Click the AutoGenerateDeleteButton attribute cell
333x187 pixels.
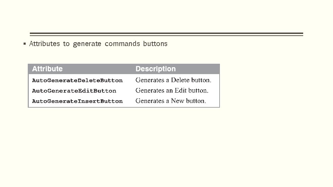coord(77,80)
